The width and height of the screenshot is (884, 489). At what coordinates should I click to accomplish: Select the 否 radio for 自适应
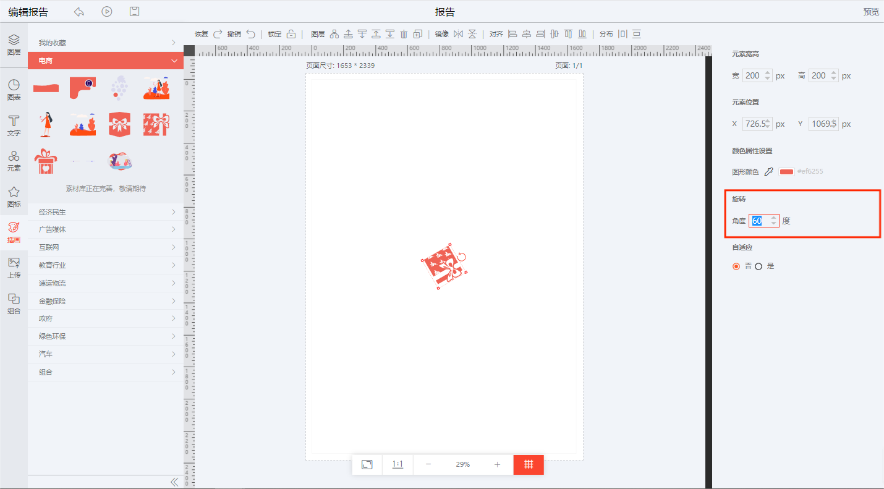(736, 266)
